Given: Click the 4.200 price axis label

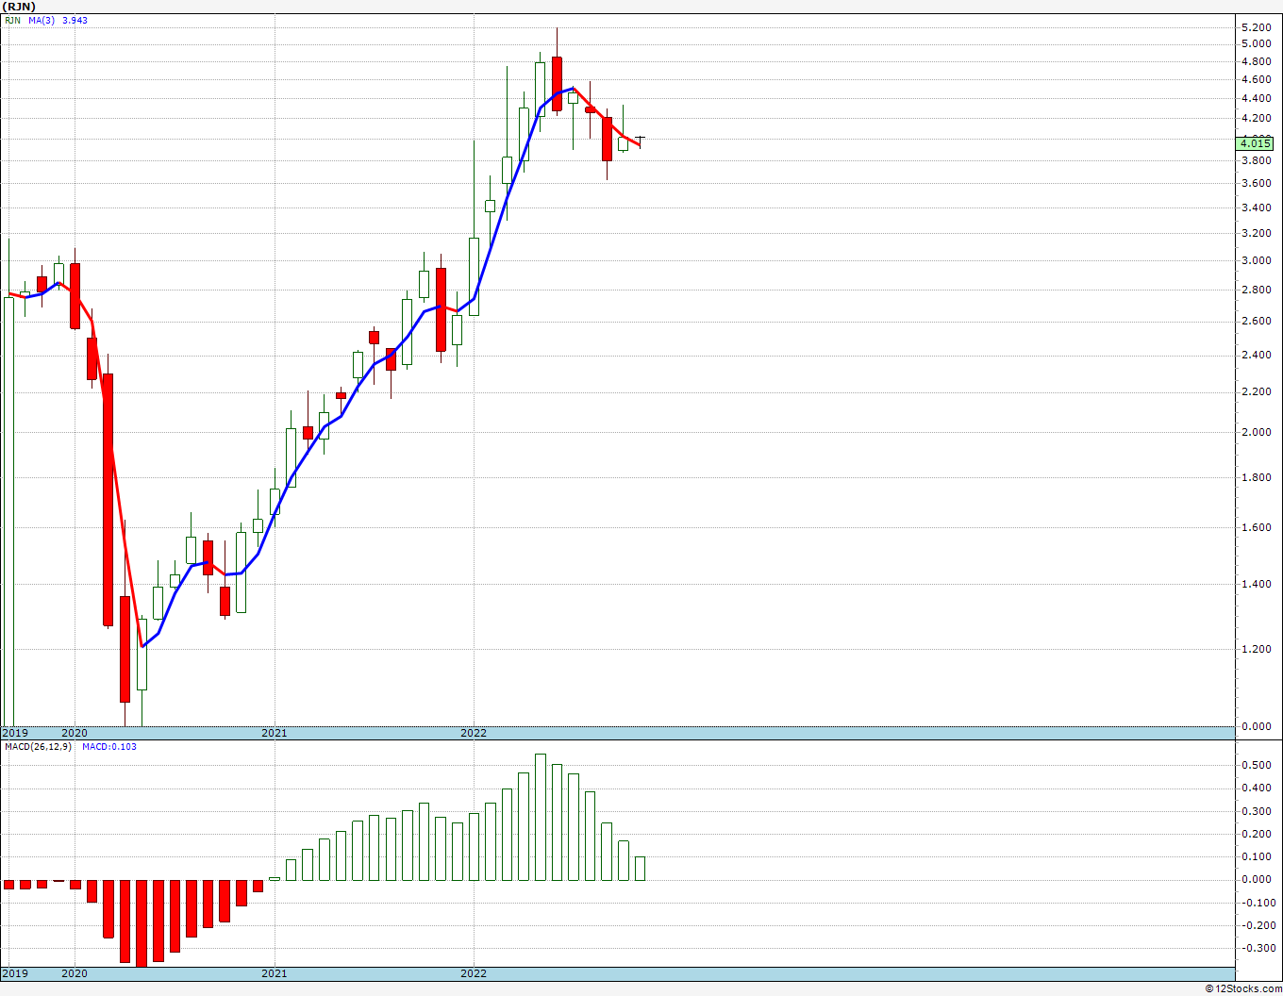Looking at the screenshot, I should [1255, 118].
